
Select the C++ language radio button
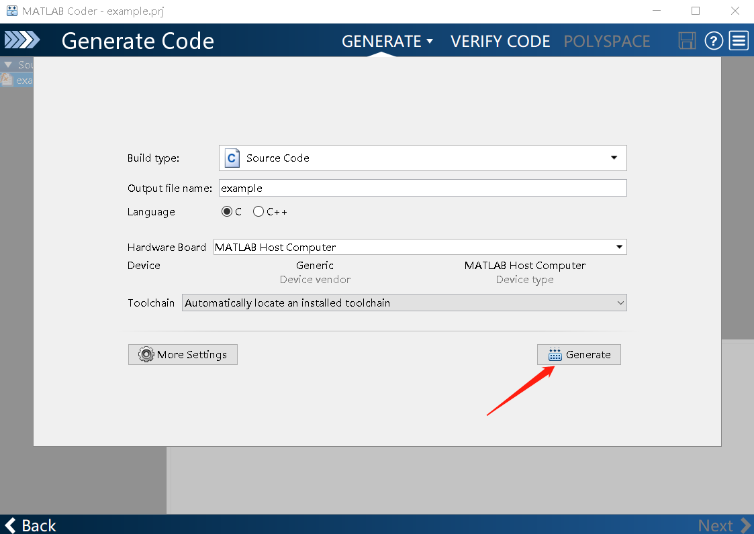[x=258, y=211]
